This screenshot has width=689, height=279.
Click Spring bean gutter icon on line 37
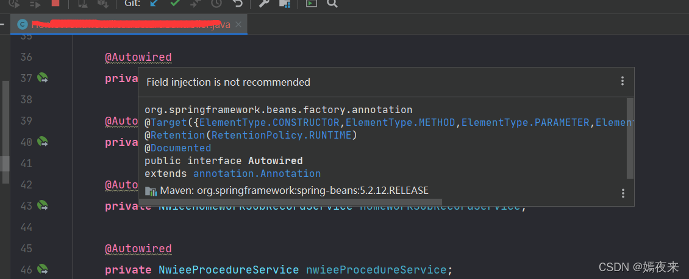[43, 78]
